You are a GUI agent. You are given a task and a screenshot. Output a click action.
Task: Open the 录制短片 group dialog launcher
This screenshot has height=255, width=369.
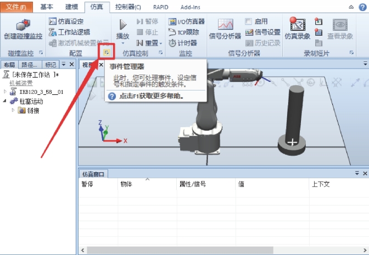click(x=351, y=53)
